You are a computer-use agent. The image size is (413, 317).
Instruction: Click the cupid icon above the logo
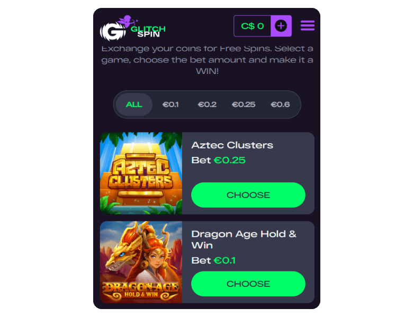coord(128,21)
